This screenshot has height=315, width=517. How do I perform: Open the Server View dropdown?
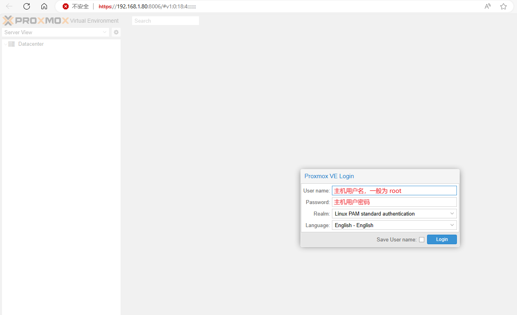pyautogui.click(x=105, y=32)
